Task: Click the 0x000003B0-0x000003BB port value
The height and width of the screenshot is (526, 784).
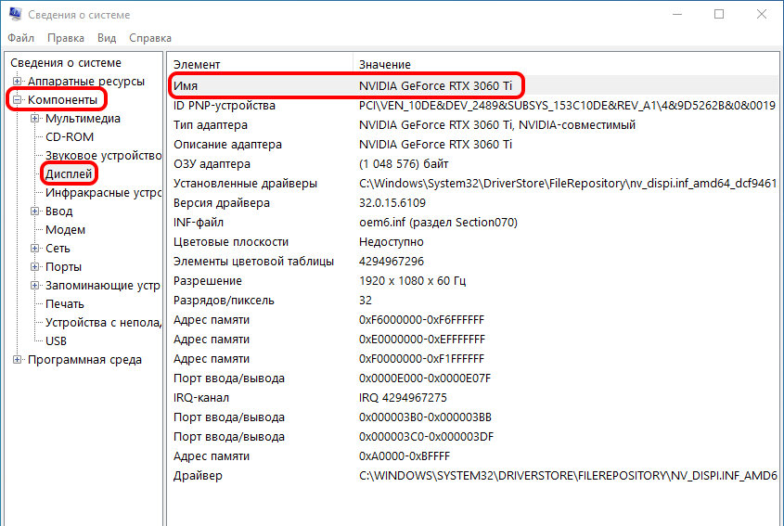Action: click(426, 417)
